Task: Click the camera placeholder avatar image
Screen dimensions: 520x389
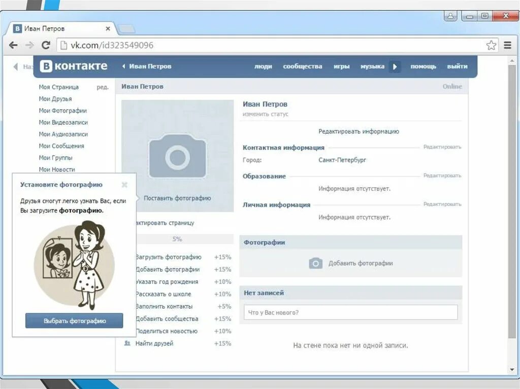Action: pos(177,156)
